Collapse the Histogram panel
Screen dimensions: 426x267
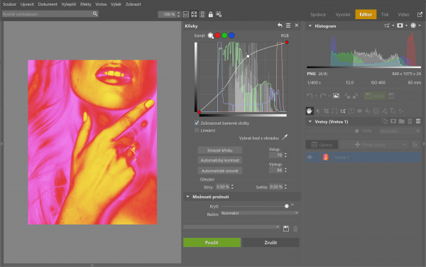click(x=310, y=26)
